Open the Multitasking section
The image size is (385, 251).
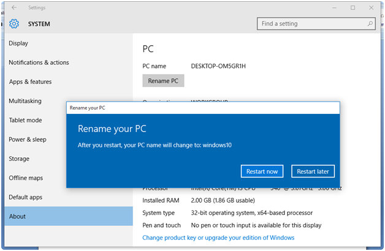coord(25,101)
